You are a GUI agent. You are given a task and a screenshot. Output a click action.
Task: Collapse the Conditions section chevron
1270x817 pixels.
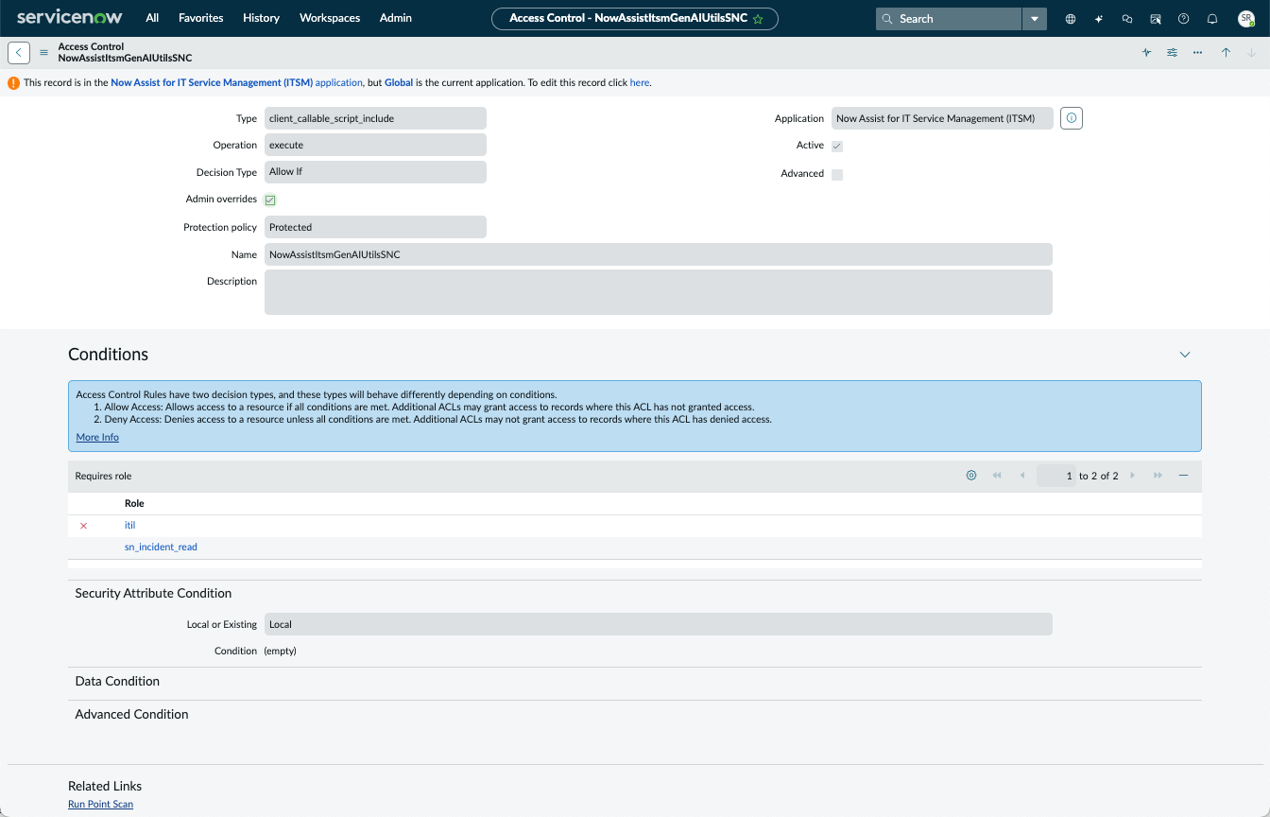pos(1185,355)
